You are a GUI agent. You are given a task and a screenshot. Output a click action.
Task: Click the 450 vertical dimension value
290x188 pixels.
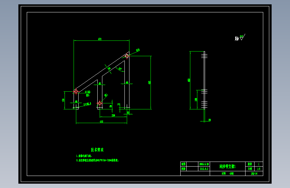click(x=150, y=83)
